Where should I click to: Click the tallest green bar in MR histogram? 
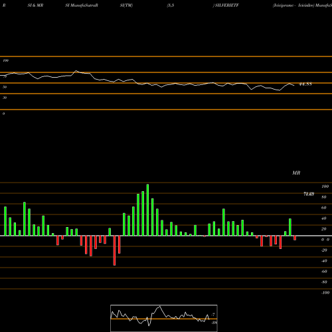point(147,210)
